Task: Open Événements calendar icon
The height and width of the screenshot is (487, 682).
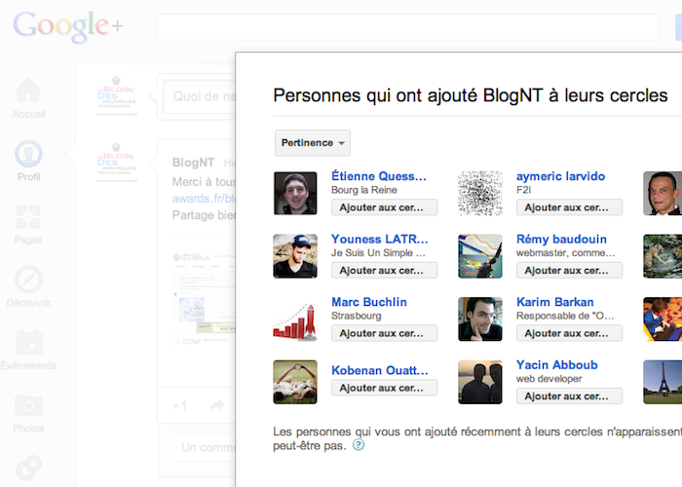Action: point(28,342)
